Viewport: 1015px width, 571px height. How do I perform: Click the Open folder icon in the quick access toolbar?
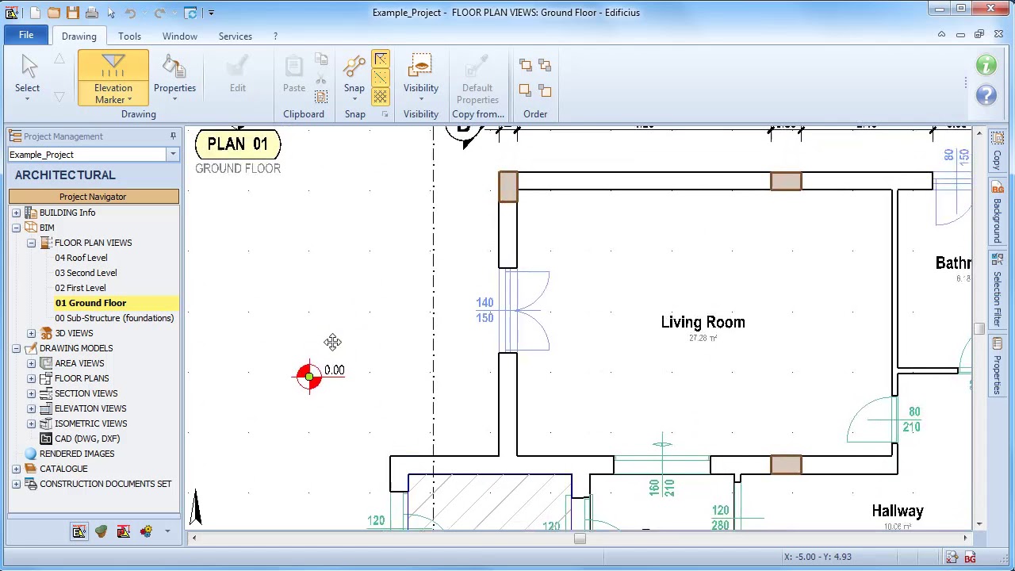[54, 13]
